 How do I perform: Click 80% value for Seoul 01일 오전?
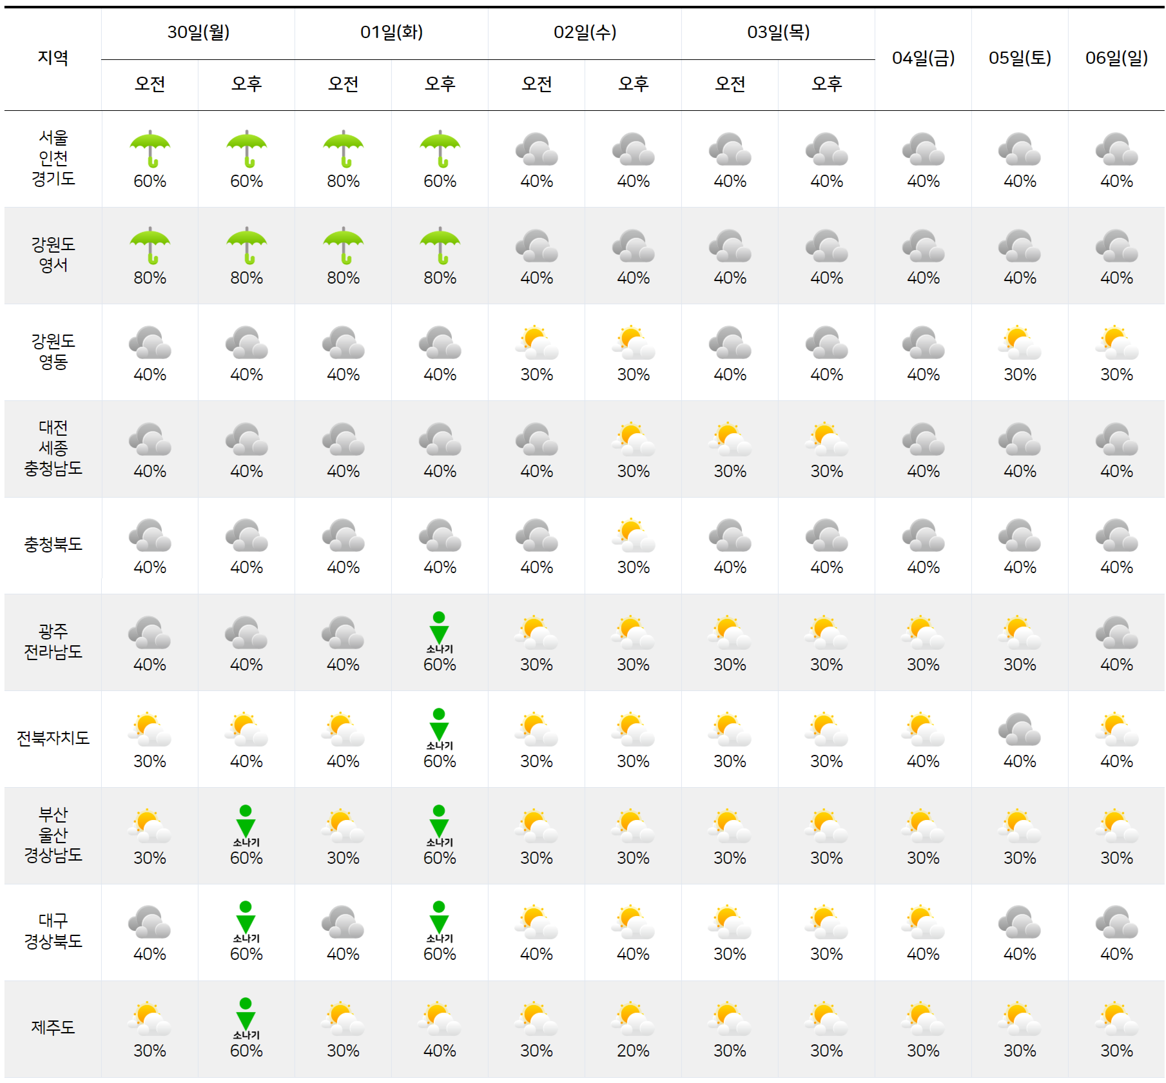[x=343, y=182]
